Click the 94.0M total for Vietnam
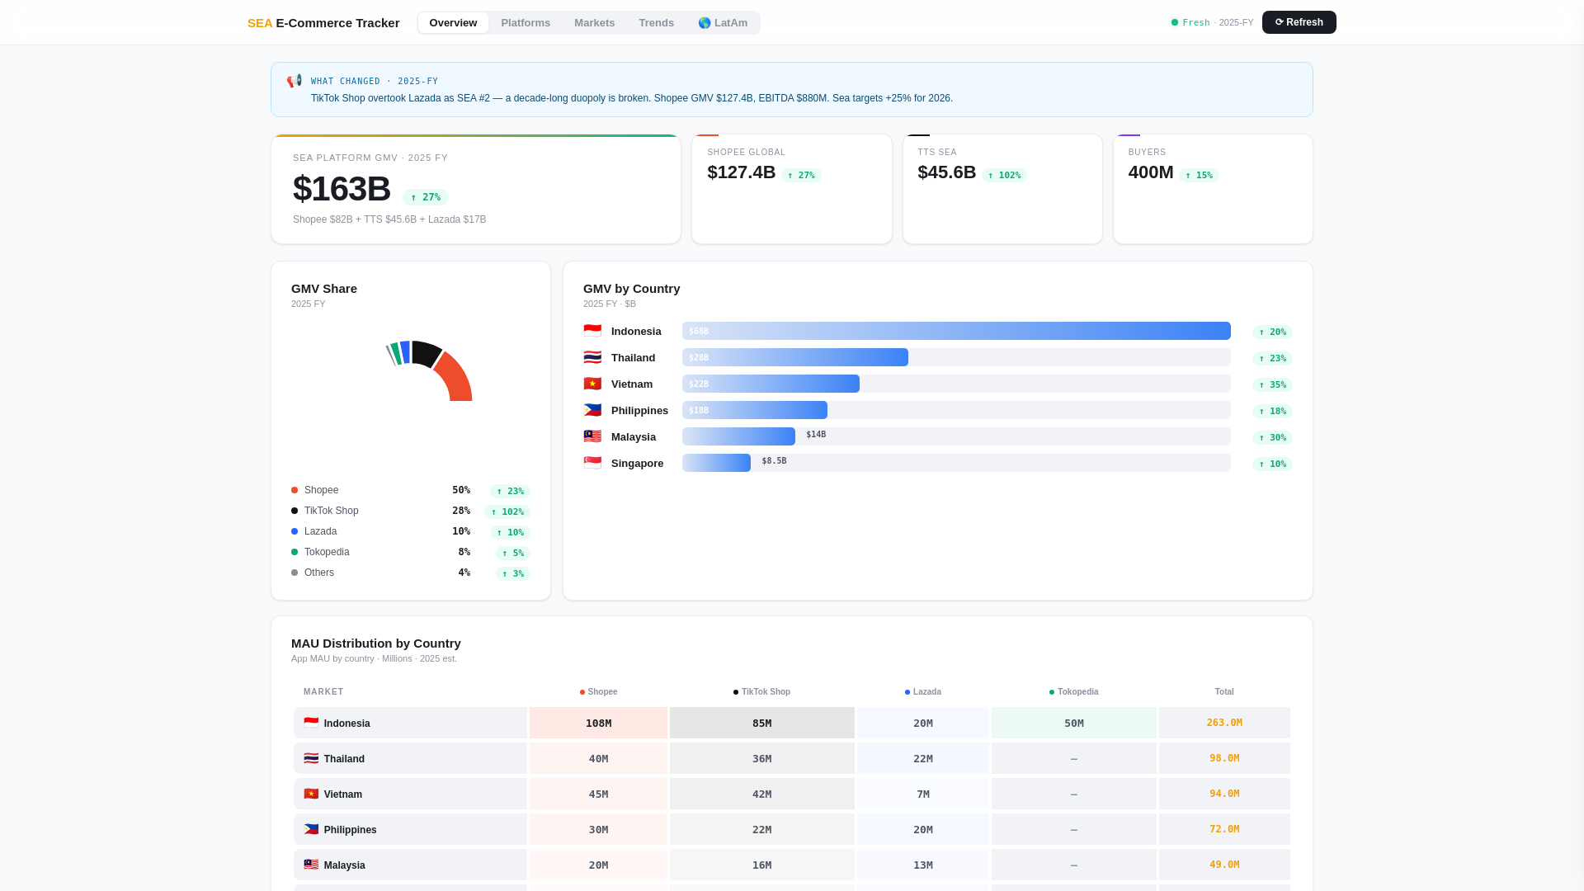The height and width of the screenshot is (891, 1584). tap(1224, 794)
